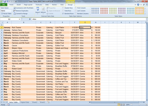Switch to Normal view in status bar
The width and height of the screenshot is (148, 106).
click(119, 105)
